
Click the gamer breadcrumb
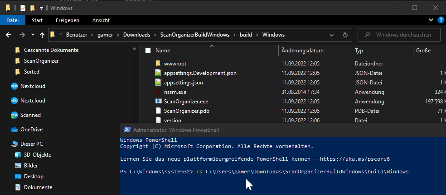point(105,35)
